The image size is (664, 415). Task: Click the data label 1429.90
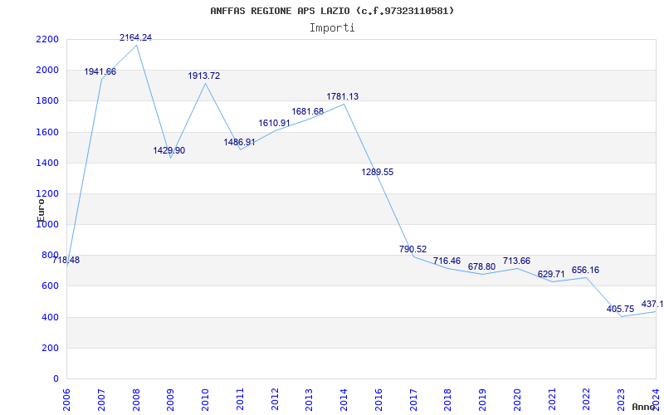(x=169, y=150)
